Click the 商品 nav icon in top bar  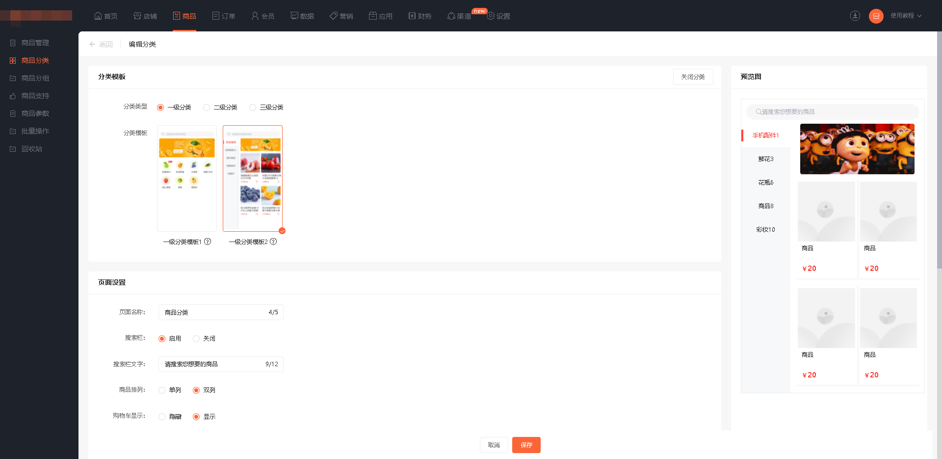177,16
